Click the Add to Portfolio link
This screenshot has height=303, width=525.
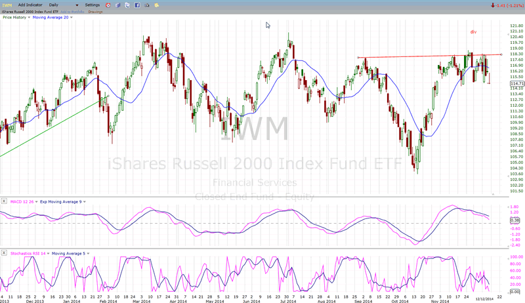(73, 12)
